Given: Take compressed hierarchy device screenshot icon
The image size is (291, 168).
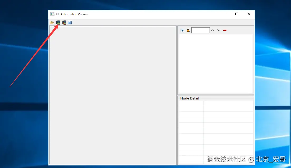Looking at the screenshot, I should (64, 23).
